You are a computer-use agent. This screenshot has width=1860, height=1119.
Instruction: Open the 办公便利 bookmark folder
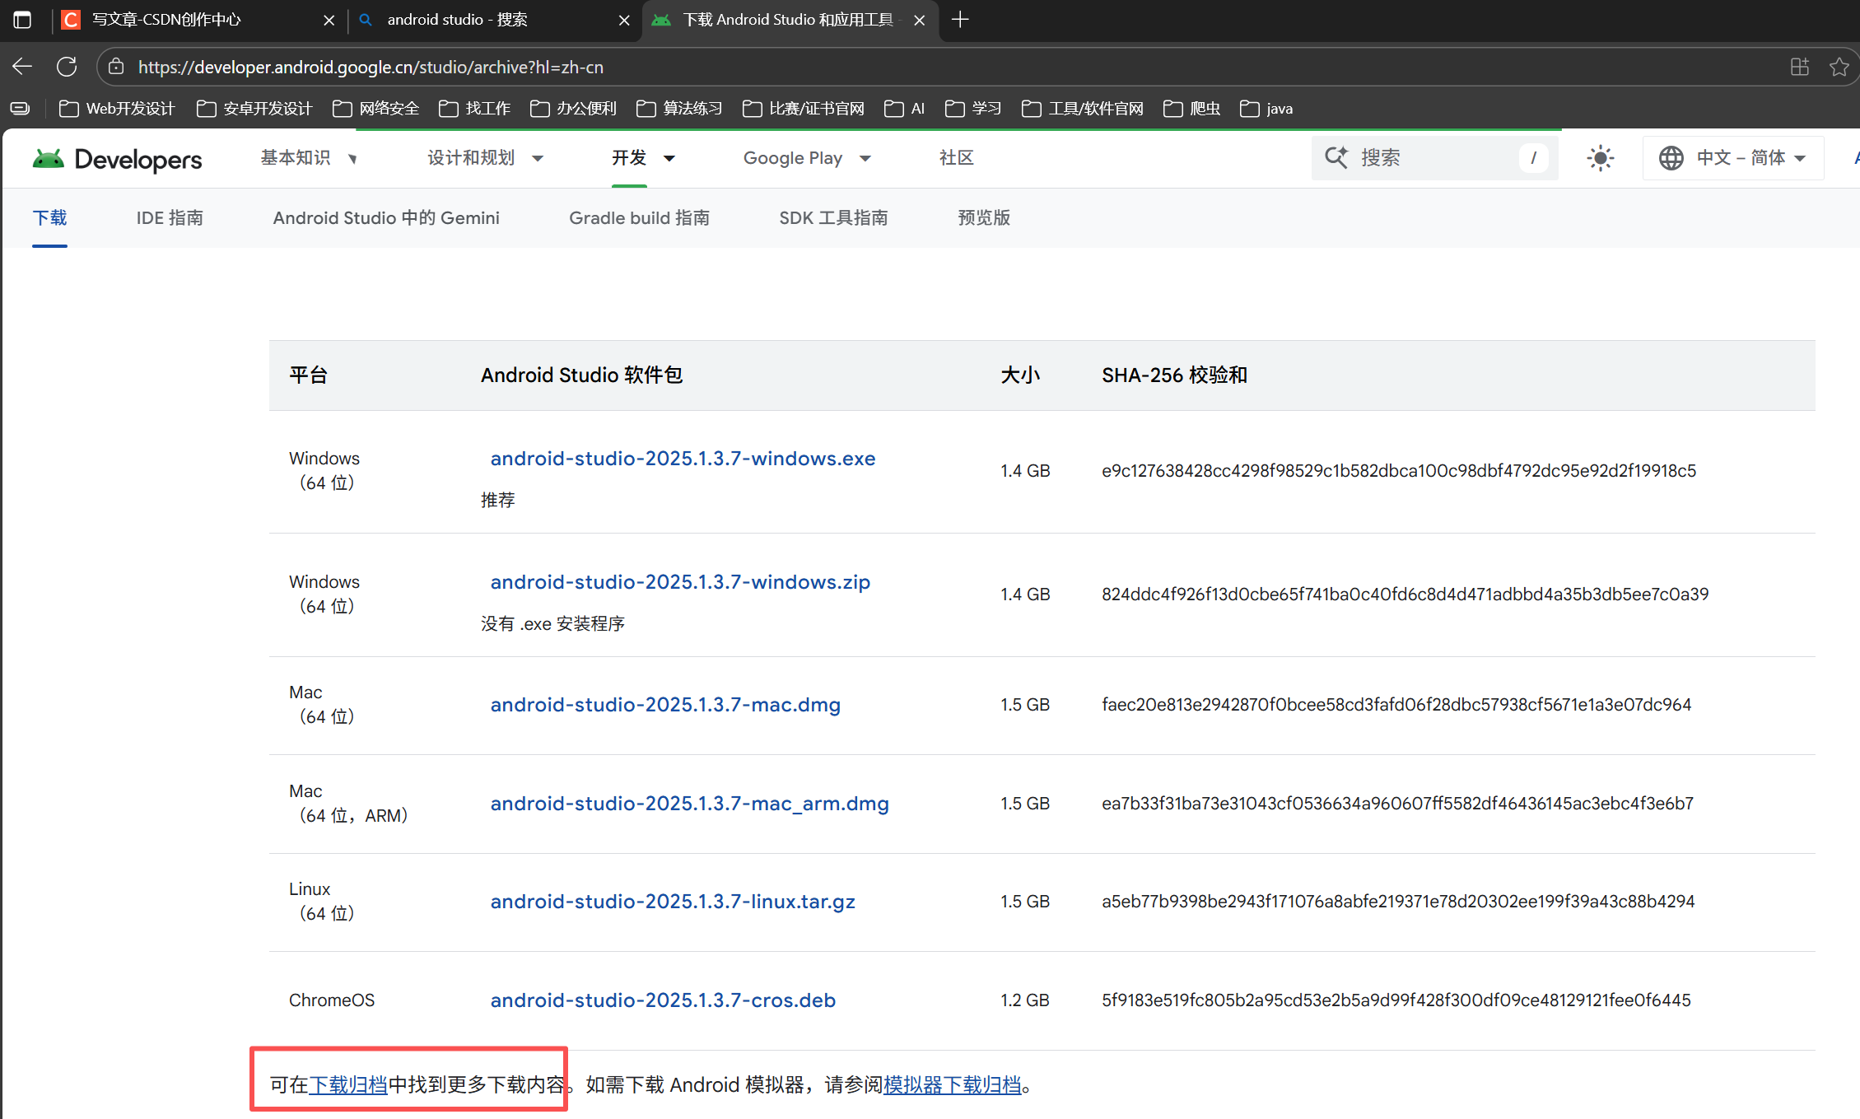573,109
